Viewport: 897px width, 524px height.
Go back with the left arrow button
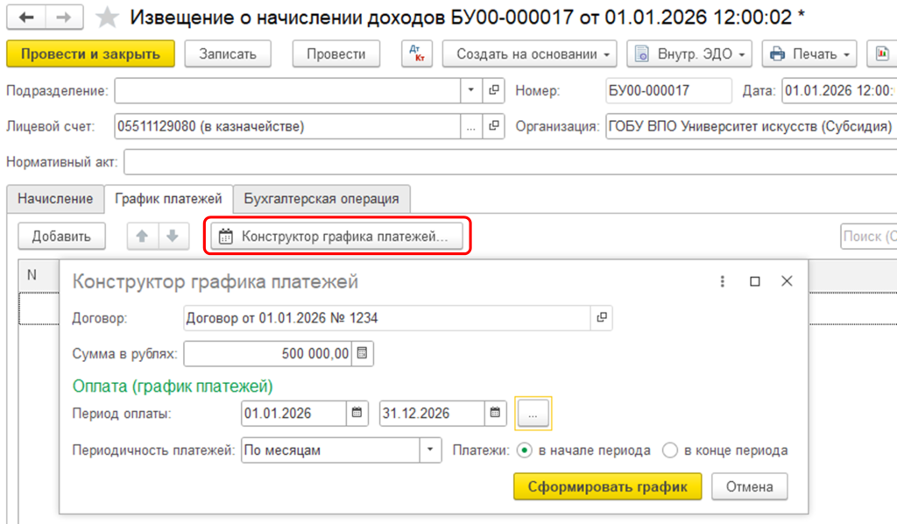pyautogui.click(x=25, y=18)
